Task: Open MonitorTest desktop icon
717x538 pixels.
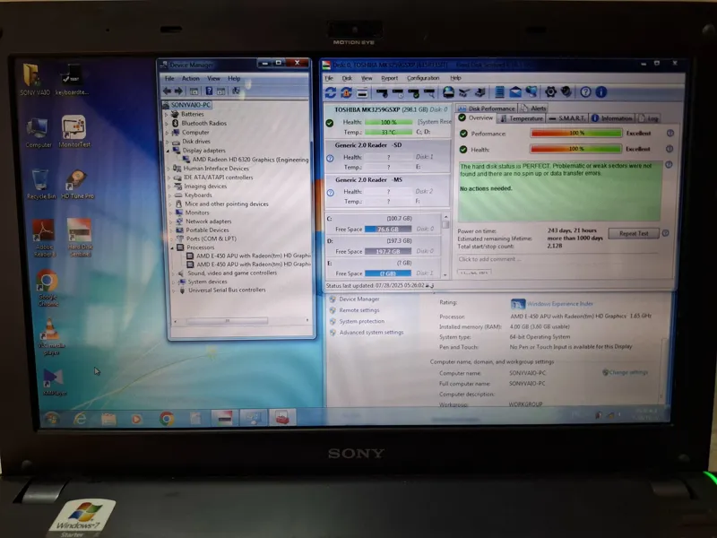Action: [74, 132]
